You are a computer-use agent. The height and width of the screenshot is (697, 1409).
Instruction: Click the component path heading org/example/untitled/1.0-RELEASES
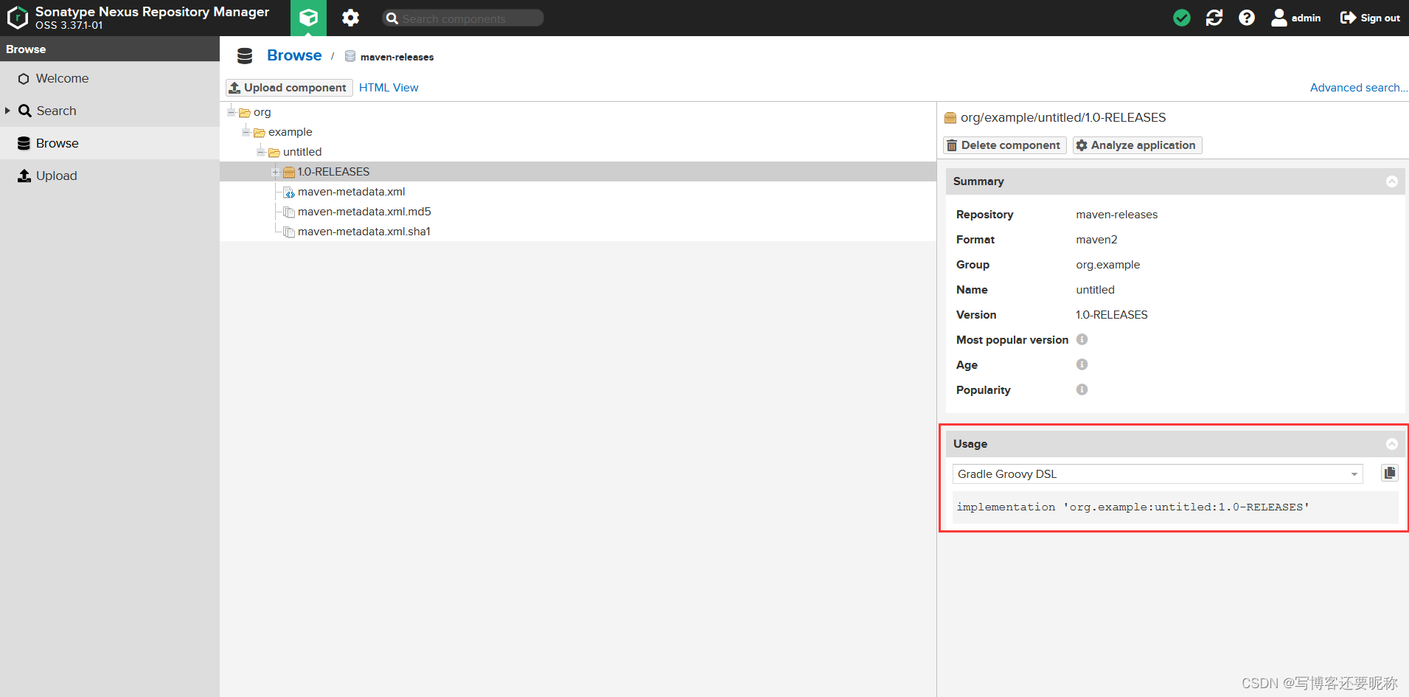pyautogui.click(x=1062, y=117)
